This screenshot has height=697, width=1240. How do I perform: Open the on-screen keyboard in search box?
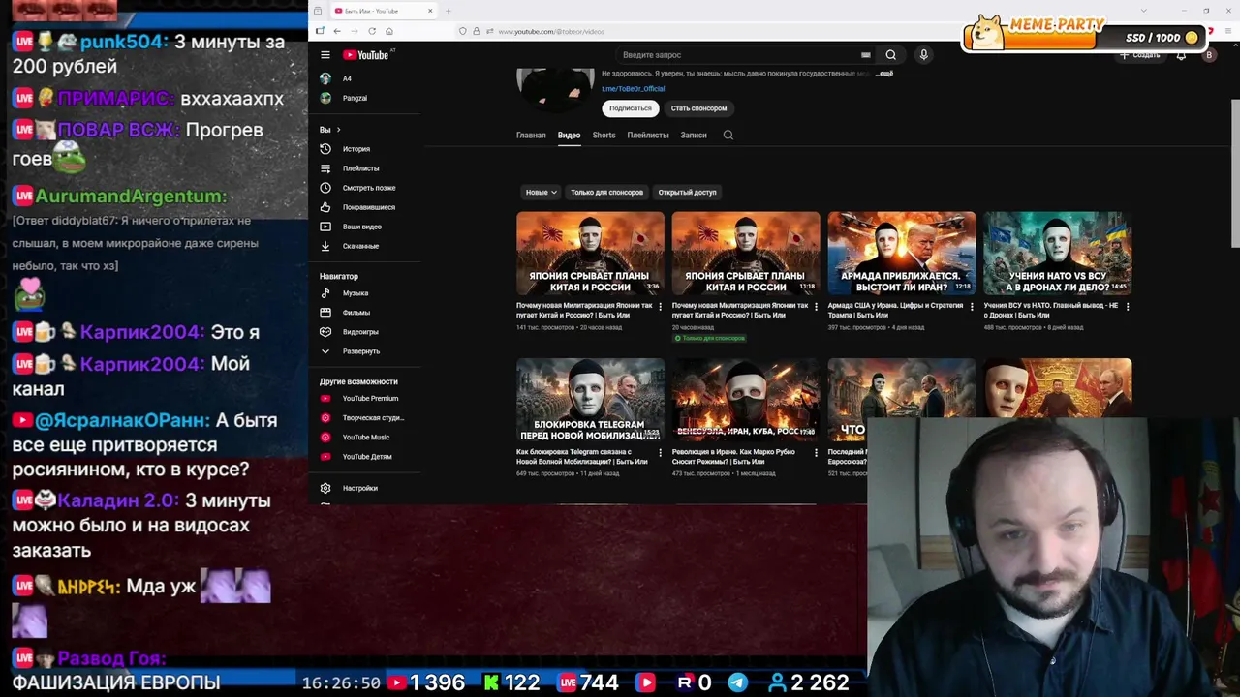865,55
